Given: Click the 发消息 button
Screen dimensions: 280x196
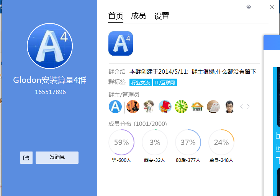Looking at the screenshot, I should pos(57,158).
